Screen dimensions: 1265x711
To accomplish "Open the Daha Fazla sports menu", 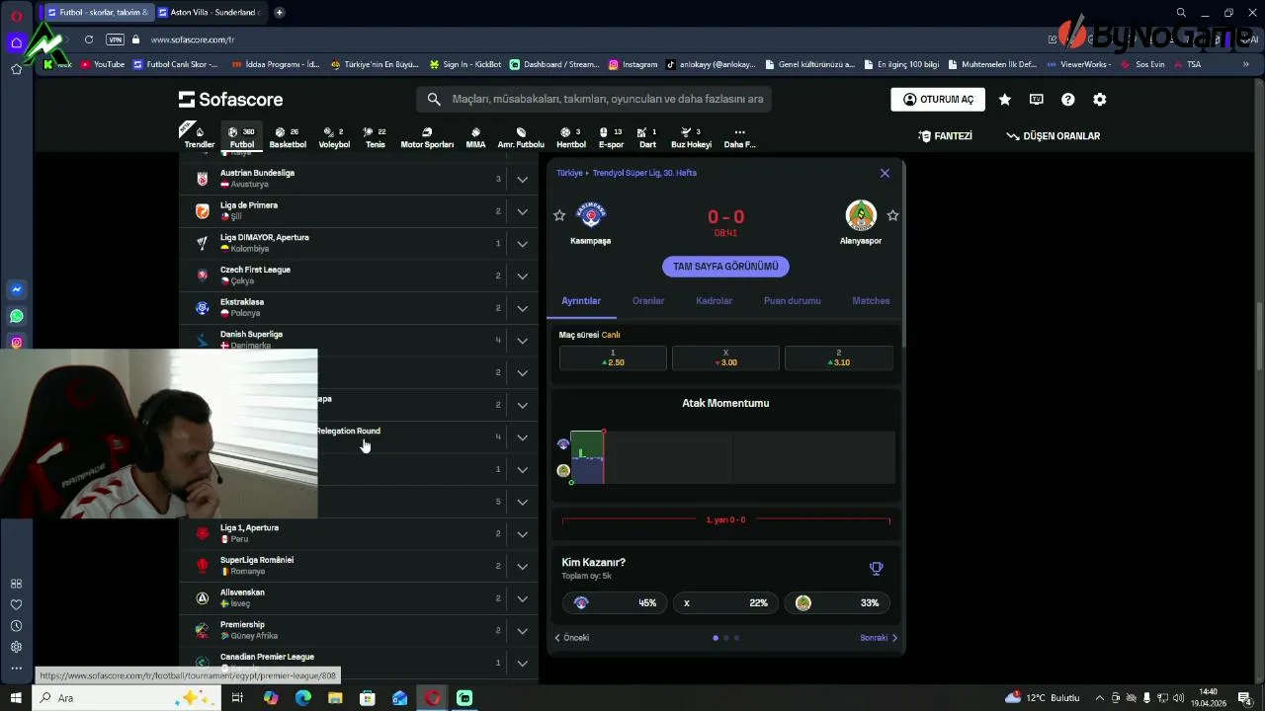I will 739,137.
